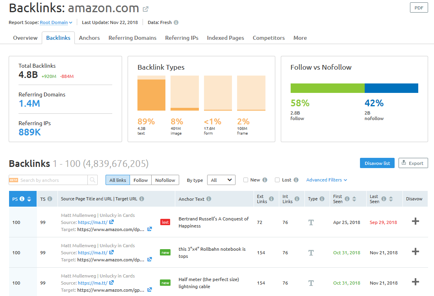This screenshot has height=296, width=434.
Task: Open target external icon in Rollbahn notebook row
Action: (150, 259)
